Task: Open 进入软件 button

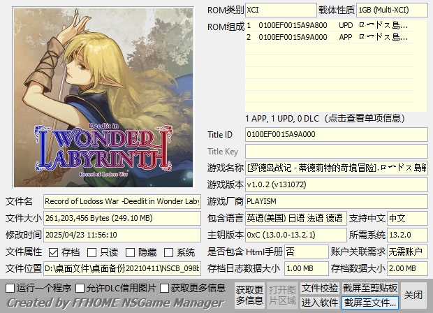Action: point(320,303)
